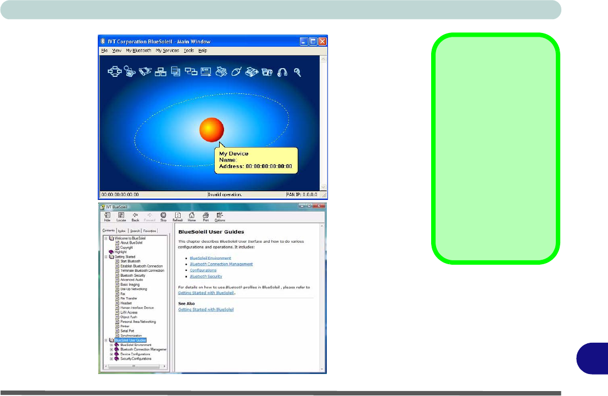Collapse the Getting Started node

(x=106, y=256)
